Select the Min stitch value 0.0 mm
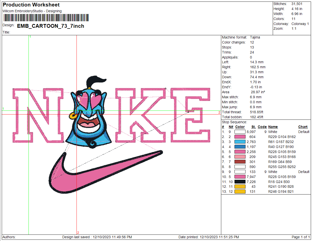The width and height of the screenshot is (312, 241). pyautogui.click(x=256, y=102)
